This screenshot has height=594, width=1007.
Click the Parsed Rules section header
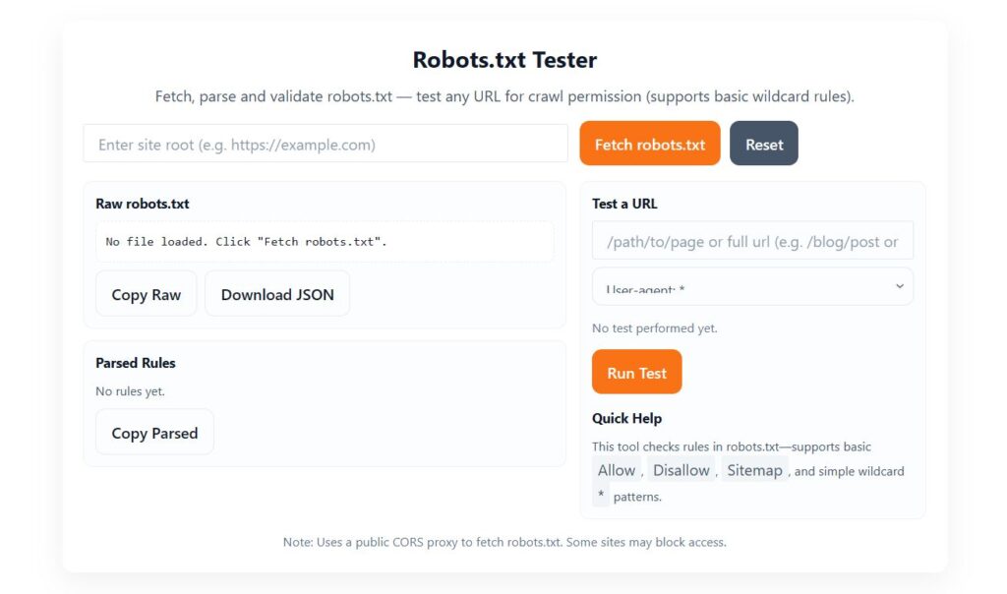135,363
